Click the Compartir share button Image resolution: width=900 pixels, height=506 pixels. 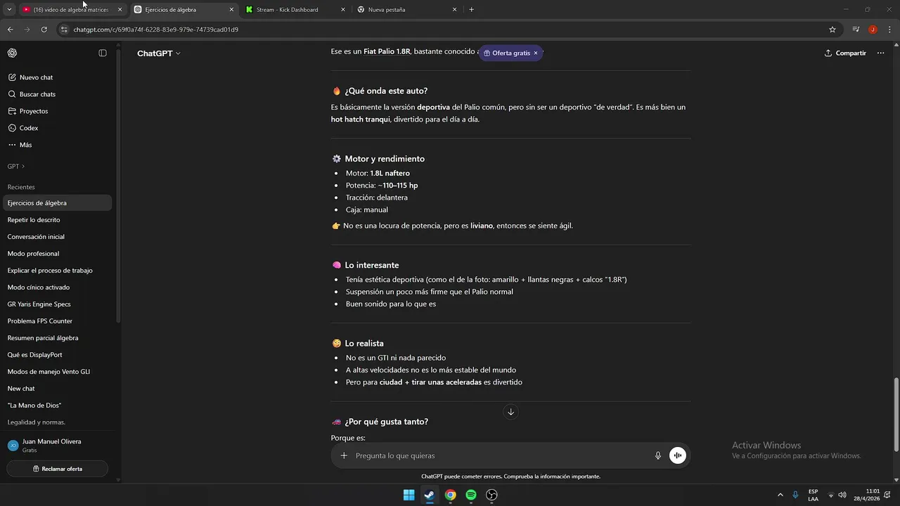[845, 53]
